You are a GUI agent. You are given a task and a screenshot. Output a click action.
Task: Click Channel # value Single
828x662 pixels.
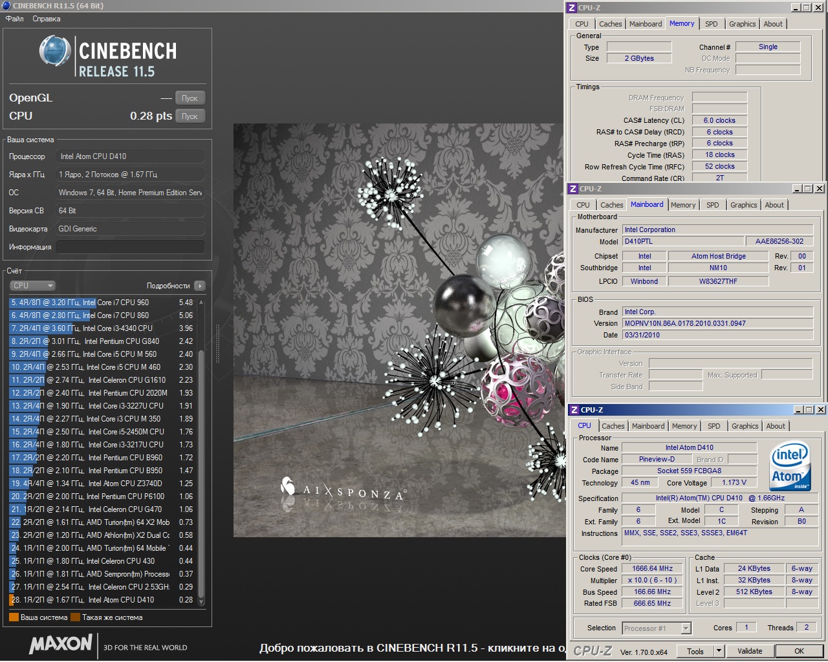tap(768, 47)
